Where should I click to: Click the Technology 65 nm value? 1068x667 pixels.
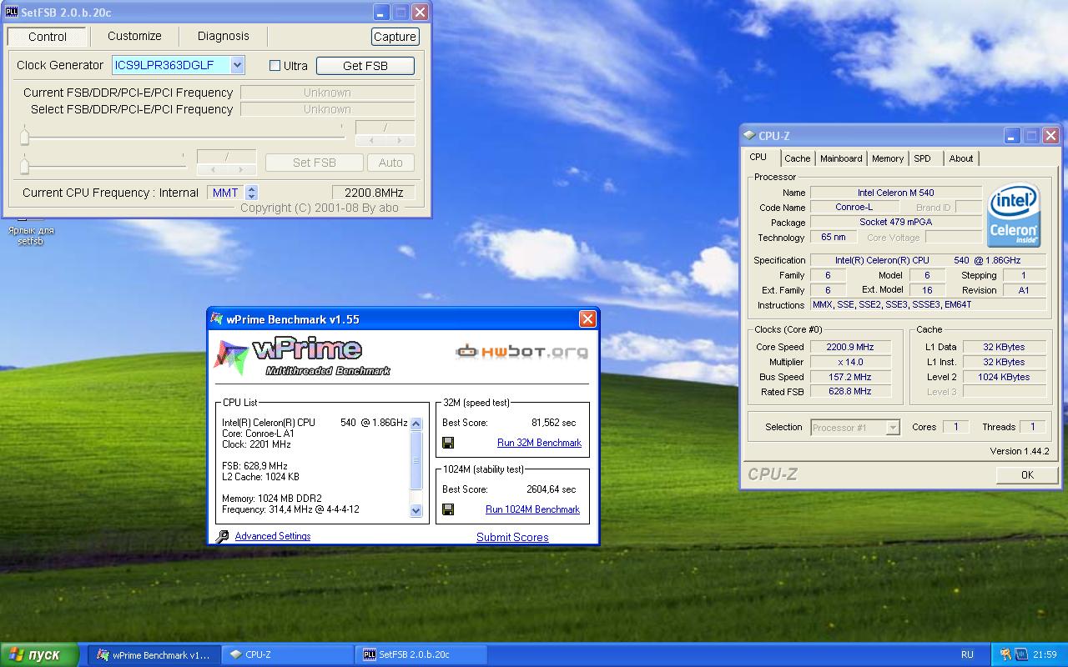(x=833, y=238)
